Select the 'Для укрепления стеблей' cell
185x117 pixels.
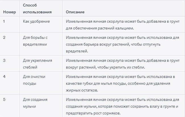[36, 64]
